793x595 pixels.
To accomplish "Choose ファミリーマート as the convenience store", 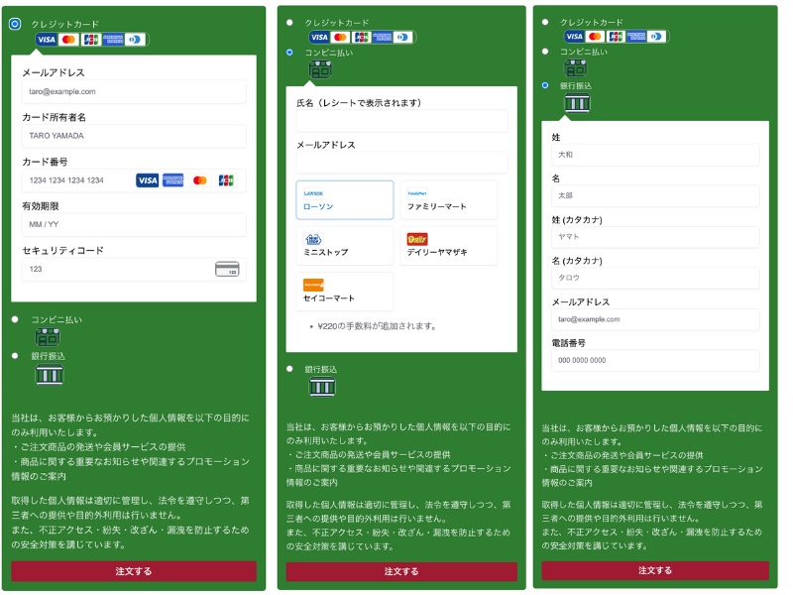I will [x=448, y=200].
